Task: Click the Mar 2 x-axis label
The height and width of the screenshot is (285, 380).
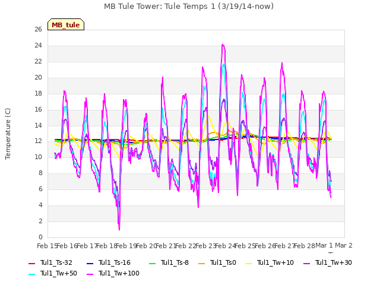Action: [344, 245]
